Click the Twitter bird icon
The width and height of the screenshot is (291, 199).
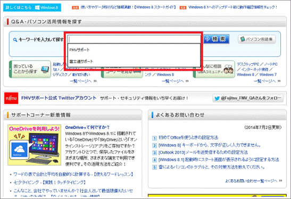[217, 98]
